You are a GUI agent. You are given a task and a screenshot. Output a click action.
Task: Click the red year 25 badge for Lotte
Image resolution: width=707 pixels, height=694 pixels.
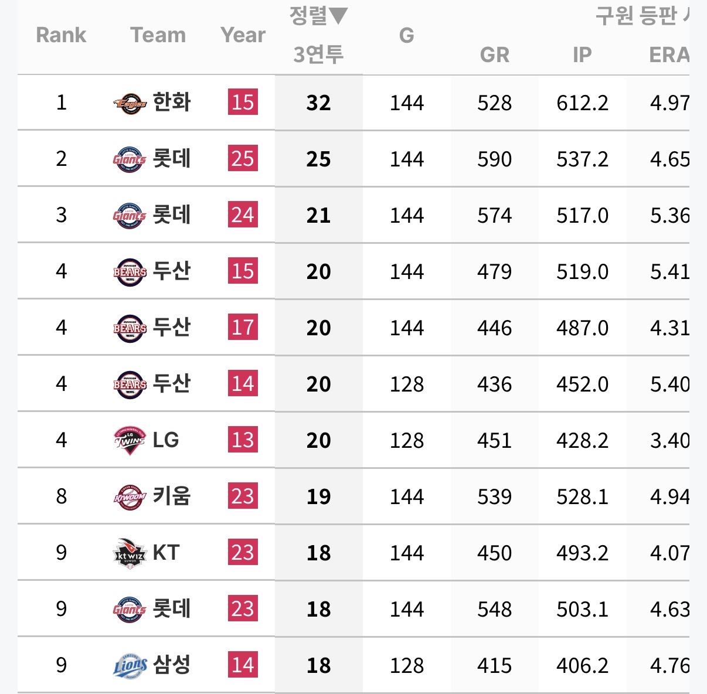[243, 159]
